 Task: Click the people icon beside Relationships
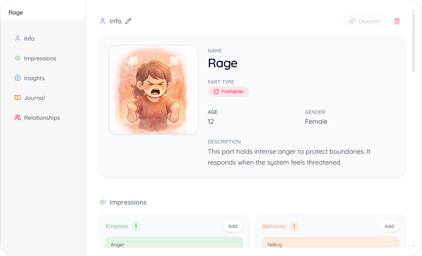click(x=18, y=118)
